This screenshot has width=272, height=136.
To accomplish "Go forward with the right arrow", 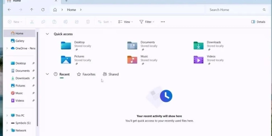I will click(x=20, y=10).
